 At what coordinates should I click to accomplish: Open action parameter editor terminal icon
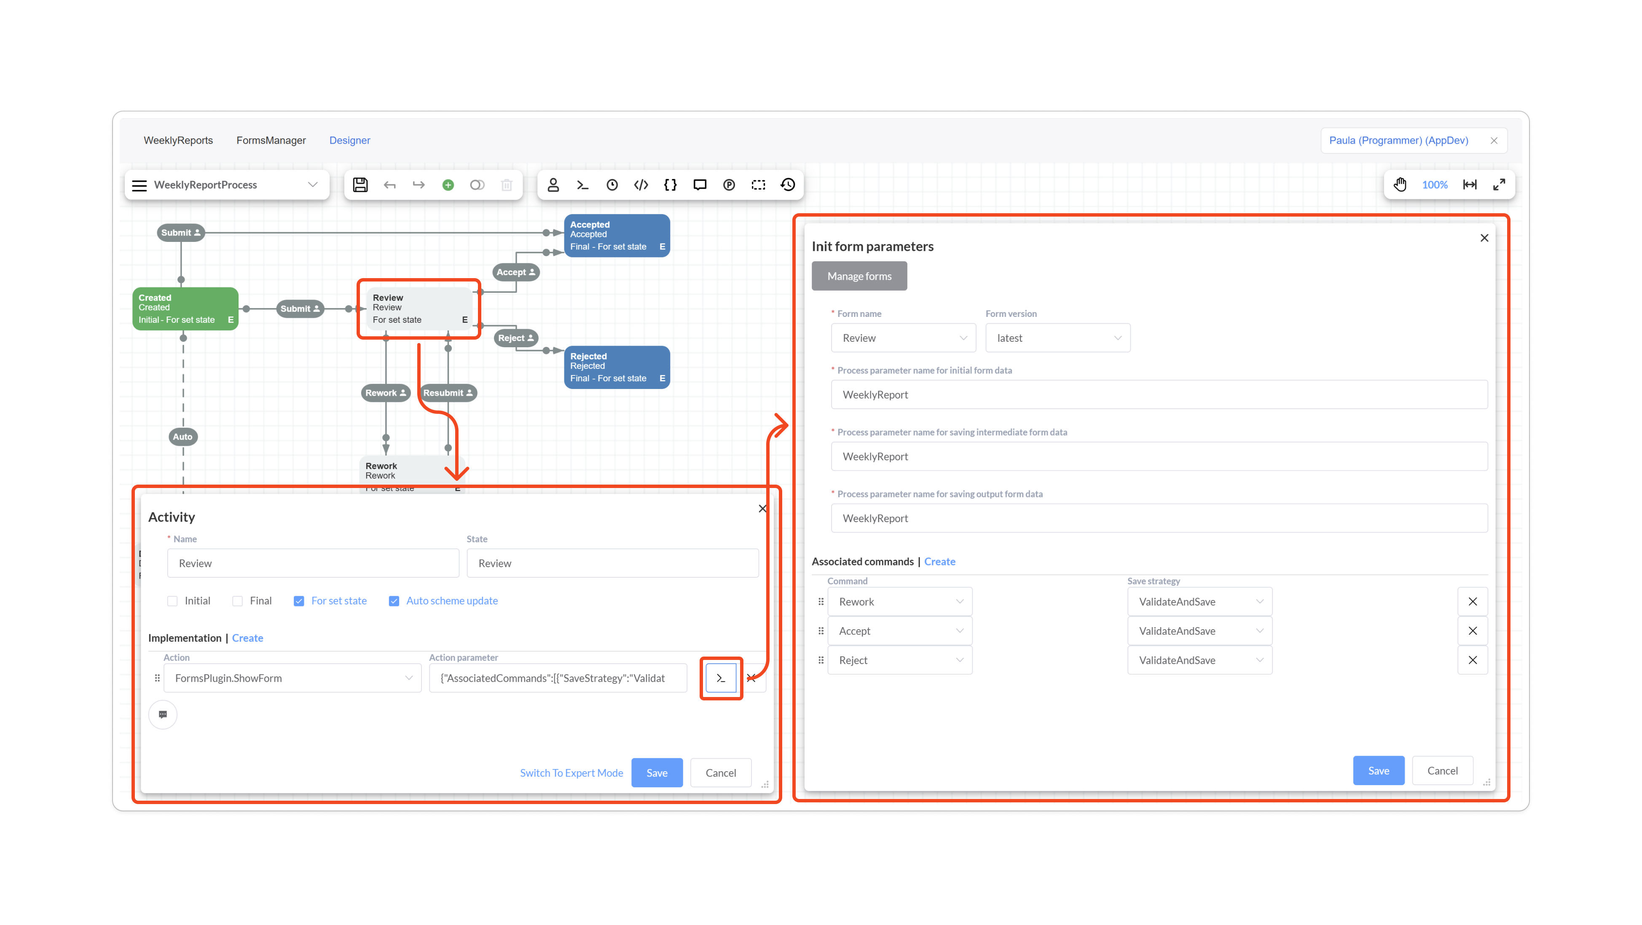pos(721,678)
